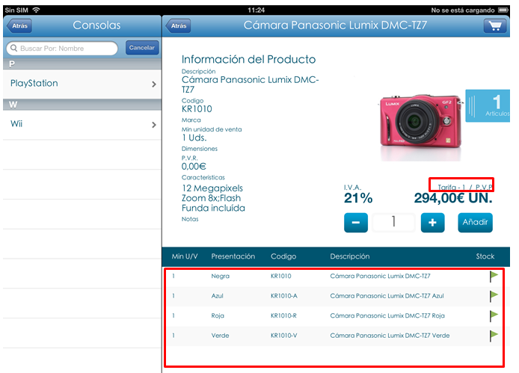Cancel the search with Cancelar

coord(142,48)
